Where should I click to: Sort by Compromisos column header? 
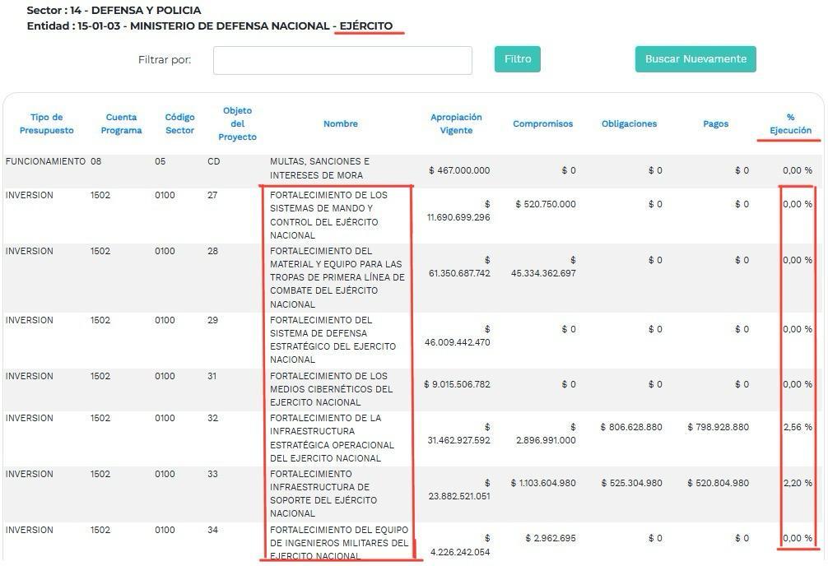[x=542, y=124]
